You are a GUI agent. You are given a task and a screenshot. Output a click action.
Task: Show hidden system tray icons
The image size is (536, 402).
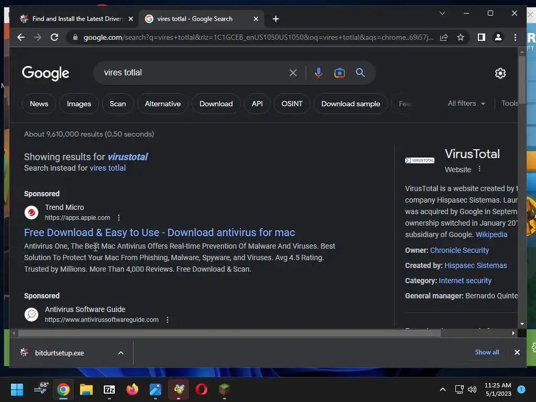click(442, 389)
